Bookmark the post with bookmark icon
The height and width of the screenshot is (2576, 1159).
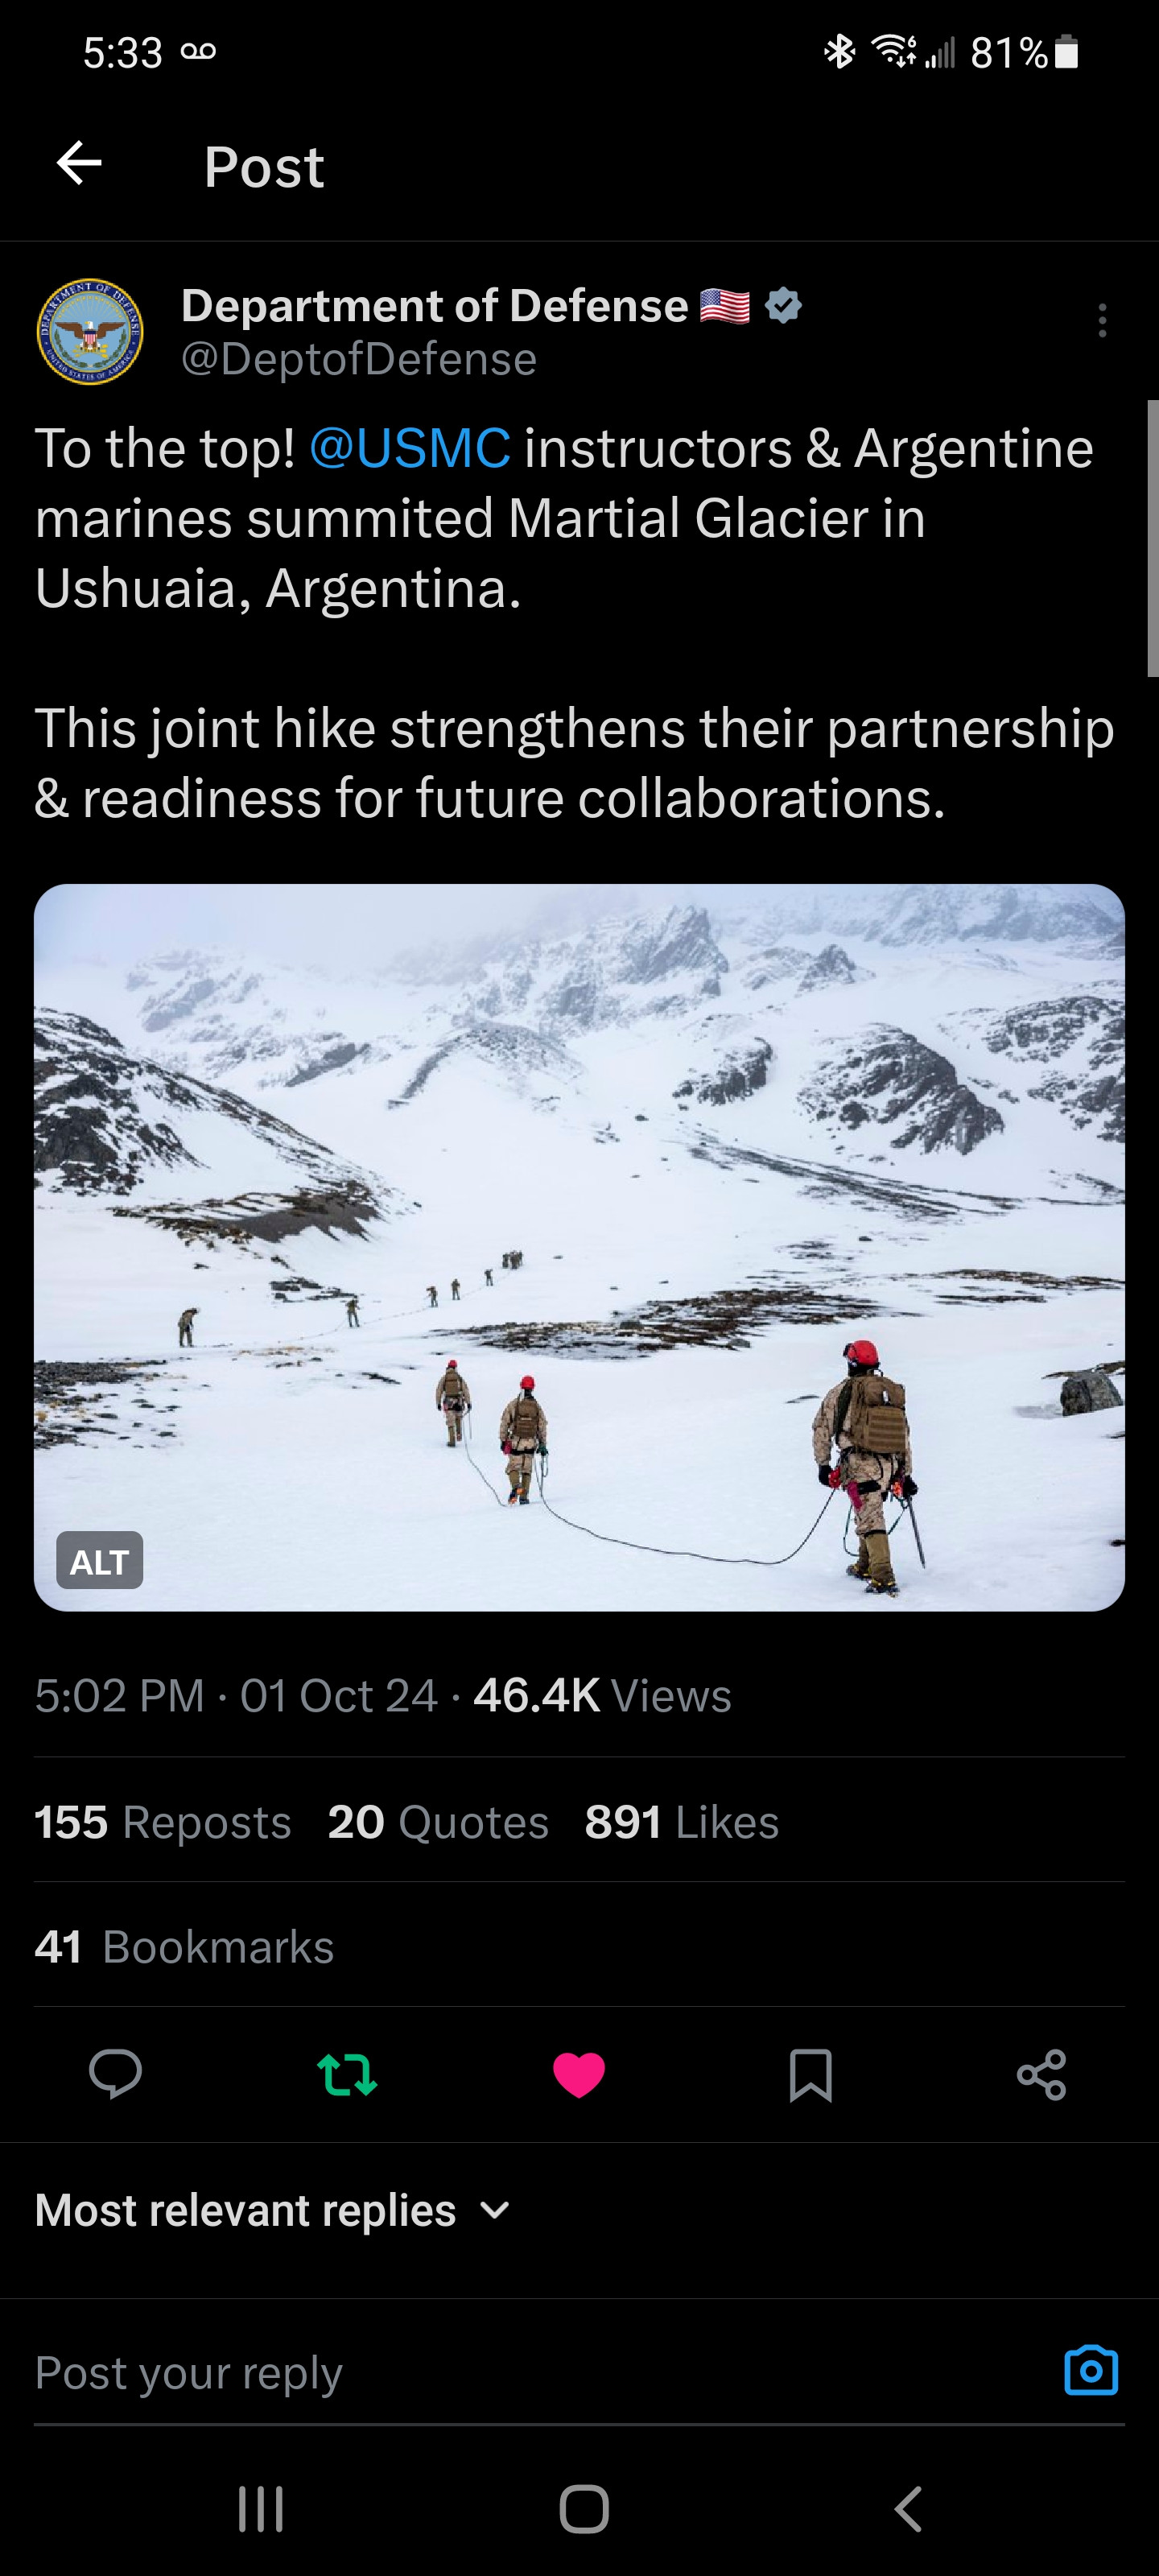pyautogui.click(x=810, y=2075)
